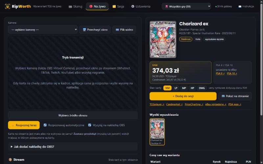Click the Plik wideo button

click(124, 30)
